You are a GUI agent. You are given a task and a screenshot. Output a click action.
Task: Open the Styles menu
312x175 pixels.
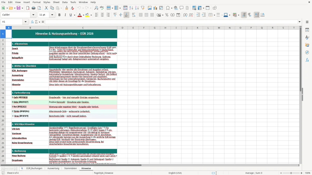point(47,2)
